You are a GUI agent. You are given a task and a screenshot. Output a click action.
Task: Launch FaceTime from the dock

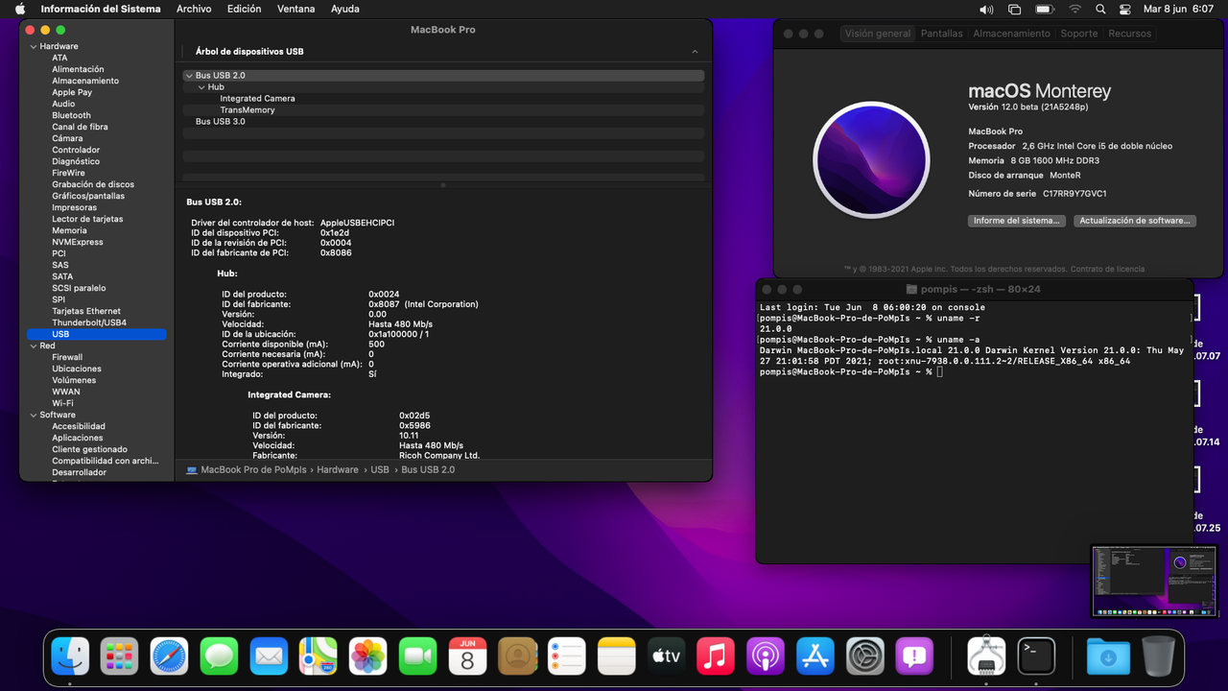417,657
